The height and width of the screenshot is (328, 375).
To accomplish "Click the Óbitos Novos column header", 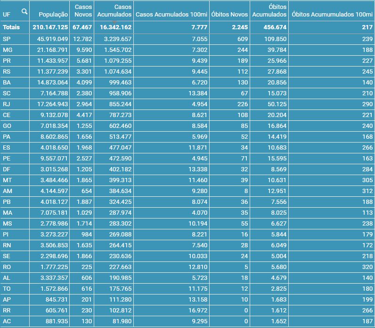I will [229, 15].
